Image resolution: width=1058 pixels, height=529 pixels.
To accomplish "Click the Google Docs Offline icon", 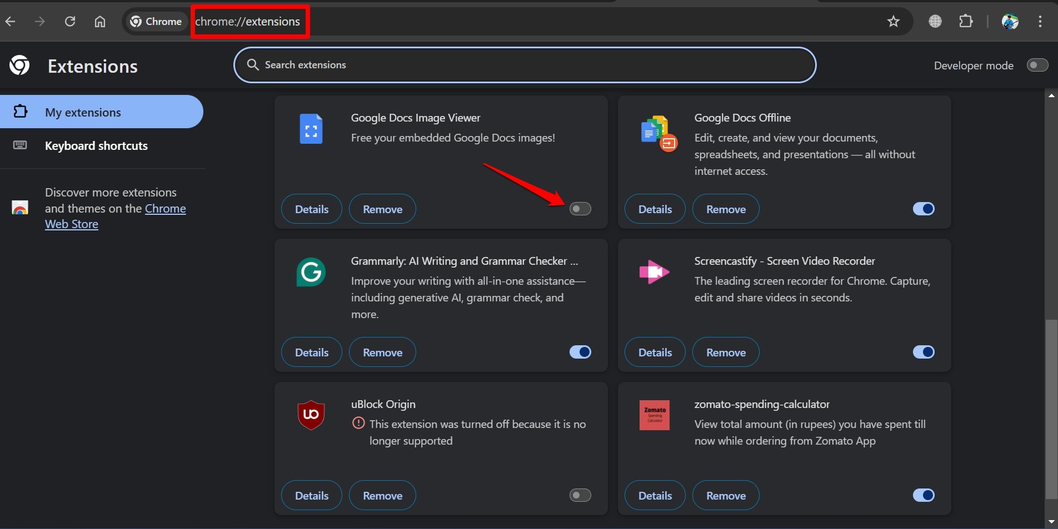I will tap(658, 133).
